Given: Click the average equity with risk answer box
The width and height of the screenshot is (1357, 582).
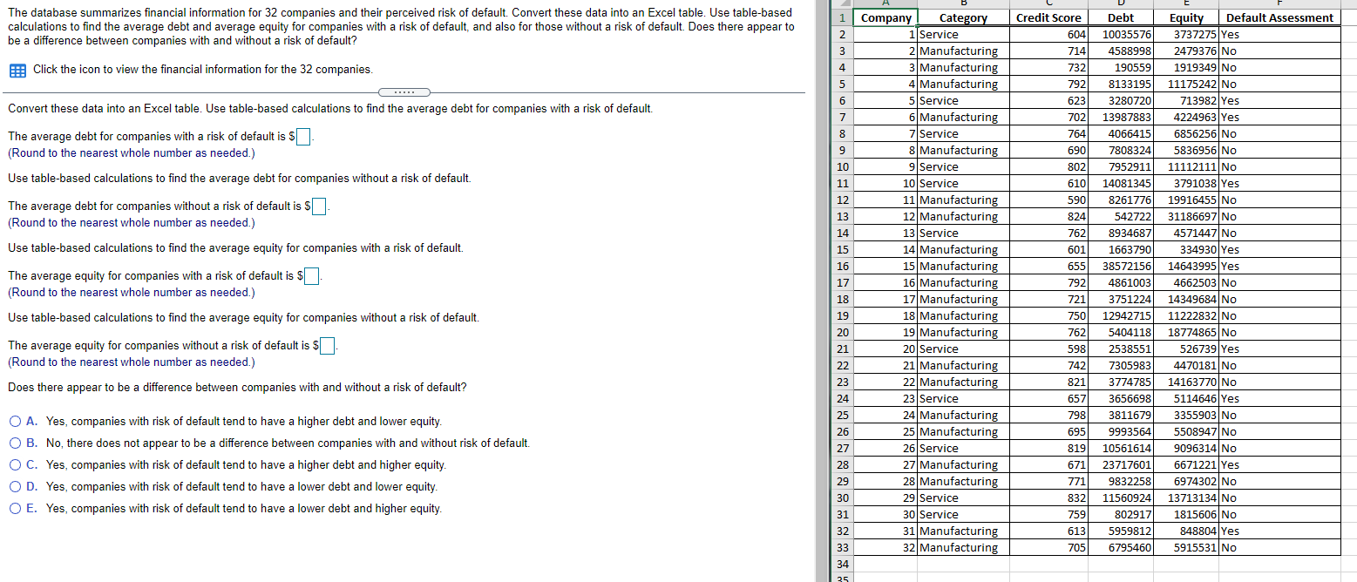Looking at the screenshot, I should click(312, 276).
